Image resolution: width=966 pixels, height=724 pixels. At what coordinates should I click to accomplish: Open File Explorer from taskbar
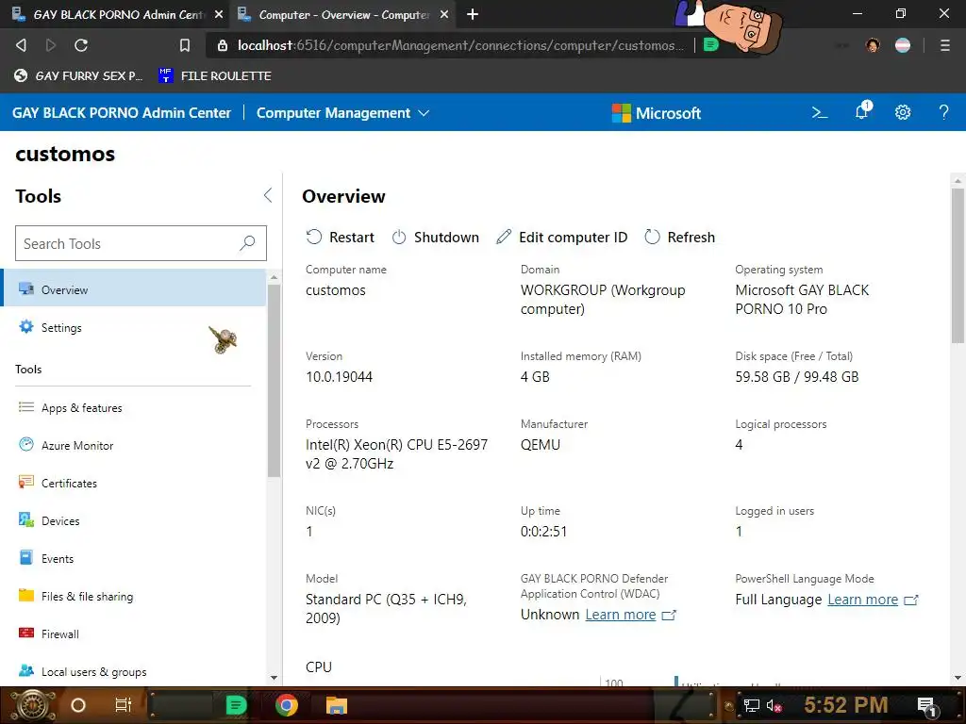[x=337, y=705]
